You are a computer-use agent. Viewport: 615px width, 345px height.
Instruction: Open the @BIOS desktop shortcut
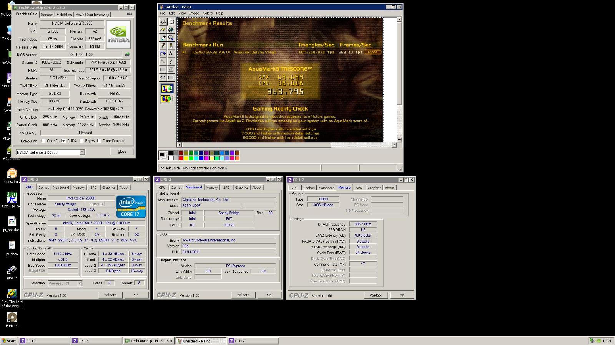point(12,272)
